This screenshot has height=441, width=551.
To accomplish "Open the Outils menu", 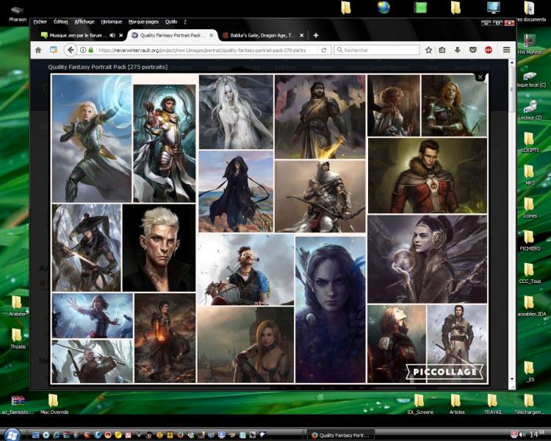I will click(171, 22).
